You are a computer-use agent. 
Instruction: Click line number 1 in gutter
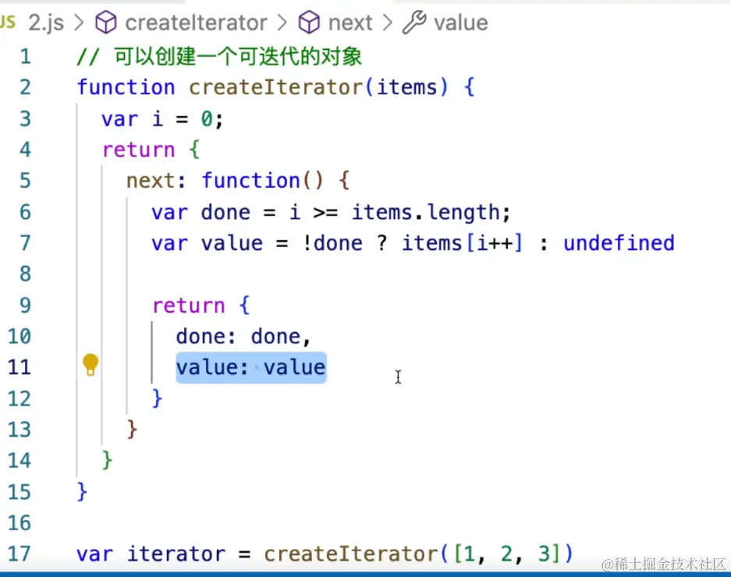point(25,56)
